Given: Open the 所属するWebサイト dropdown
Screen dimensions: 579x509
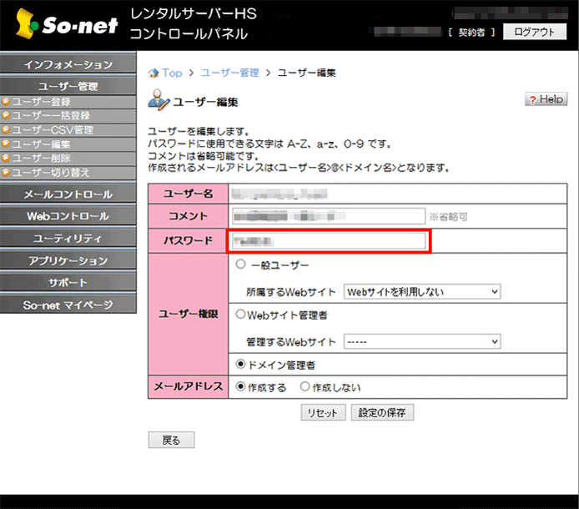Looking at the screenshot, I should tap(421, 292).
